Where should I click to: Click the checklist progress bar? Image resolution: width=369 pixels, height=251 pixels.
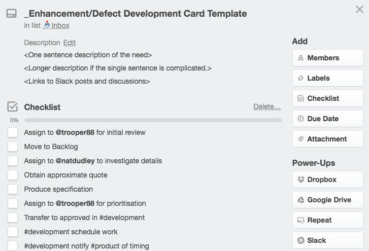[153, 120]
